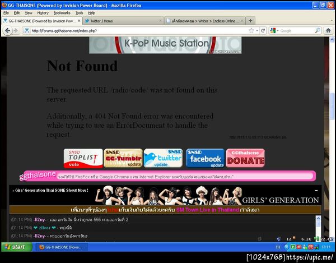Click the search magnifier icon
This screenshot has width=336, height=263.
(x=318, y=31)
